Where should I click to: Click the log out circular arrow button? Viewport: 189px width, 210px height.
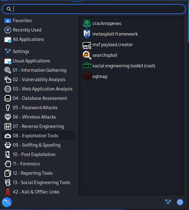(x=180, y=202)
